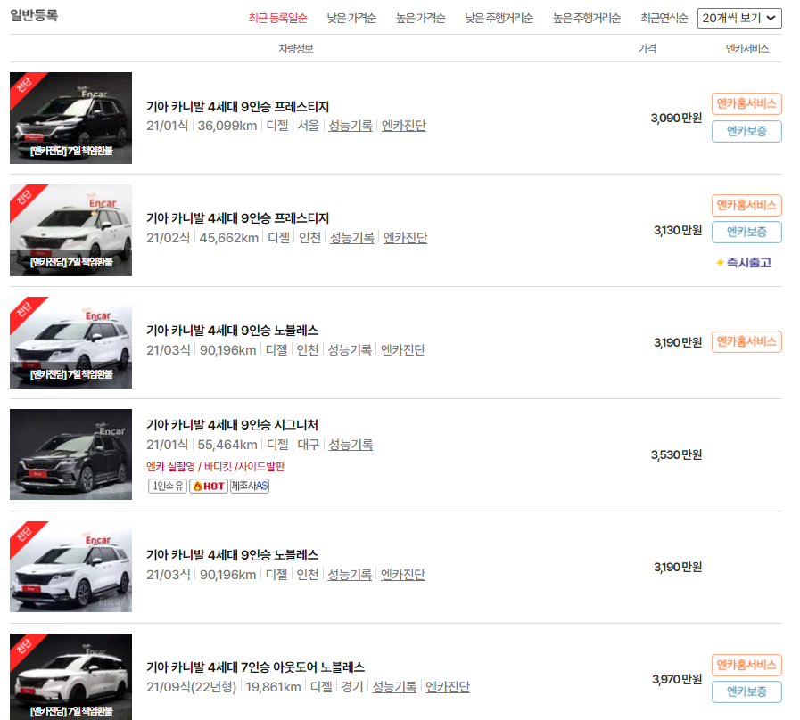Click the 가격 column header
Image resolution: width=800 pixels, height=720 pixels.
(x=647, y=48)
